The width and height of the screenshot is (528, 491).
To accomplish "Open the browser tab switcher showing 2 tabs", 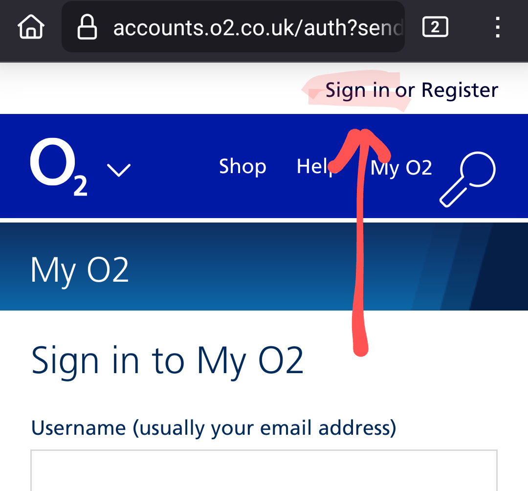I will [x=435, y=27].
